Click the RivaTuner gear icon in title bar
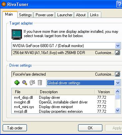This screenshot has height=135, width=122. 4,4
